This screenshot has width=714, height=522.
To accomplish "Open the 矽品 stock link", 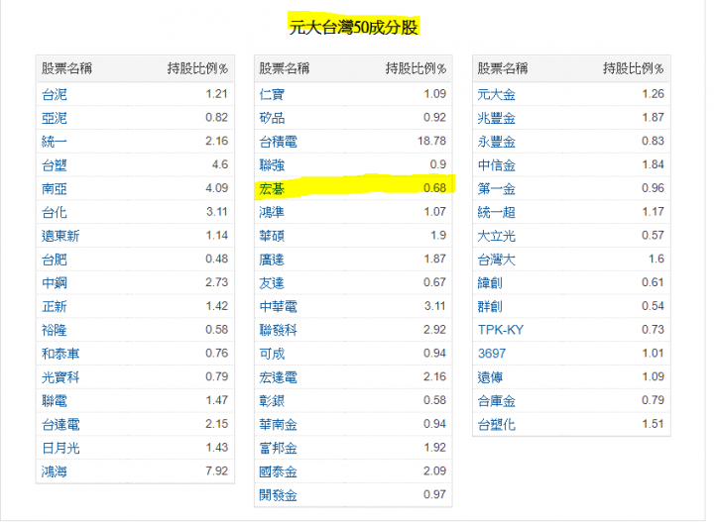I will click(x=272, y=118).
